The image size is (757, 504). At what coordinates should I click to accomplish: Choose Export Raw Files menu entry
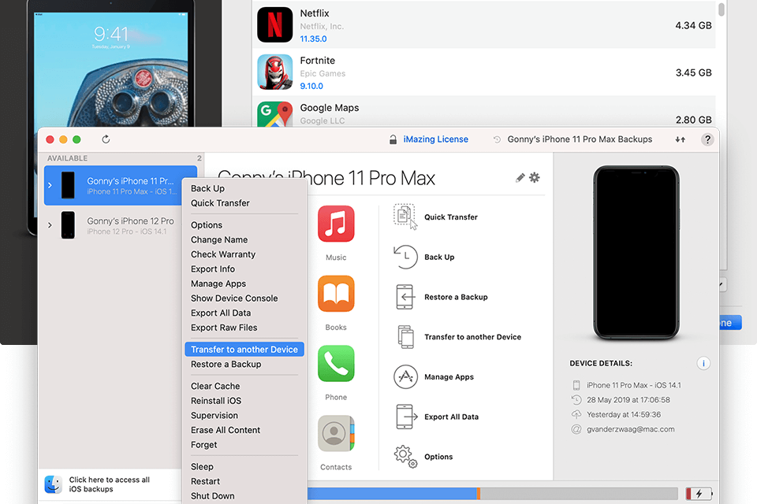pyautogui.click(x=224, y=328)
